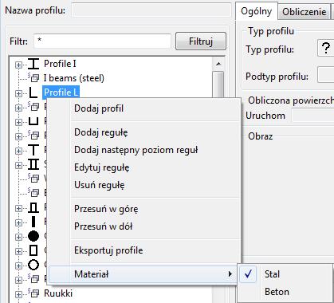Switch to the Ogólny tab
The image size is (334, 303).
(x=257, y=11)
